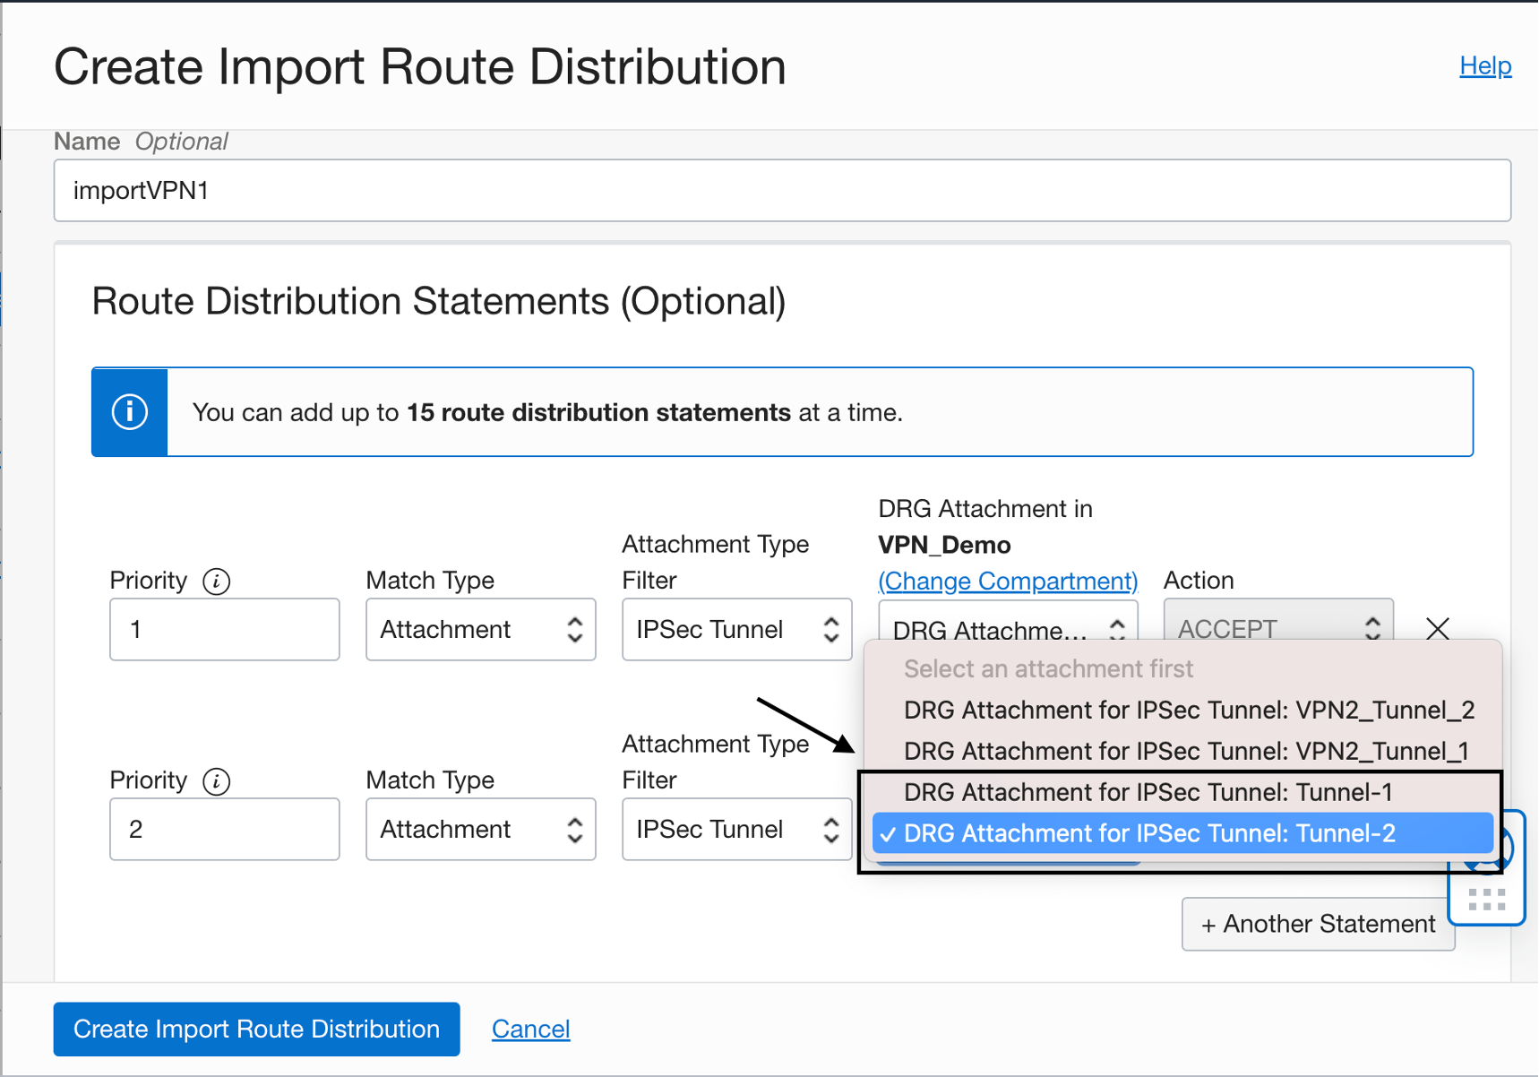
Task: Select DRG Attachment for VPN2_Tunnel_2
Action: click(1188, 711)
